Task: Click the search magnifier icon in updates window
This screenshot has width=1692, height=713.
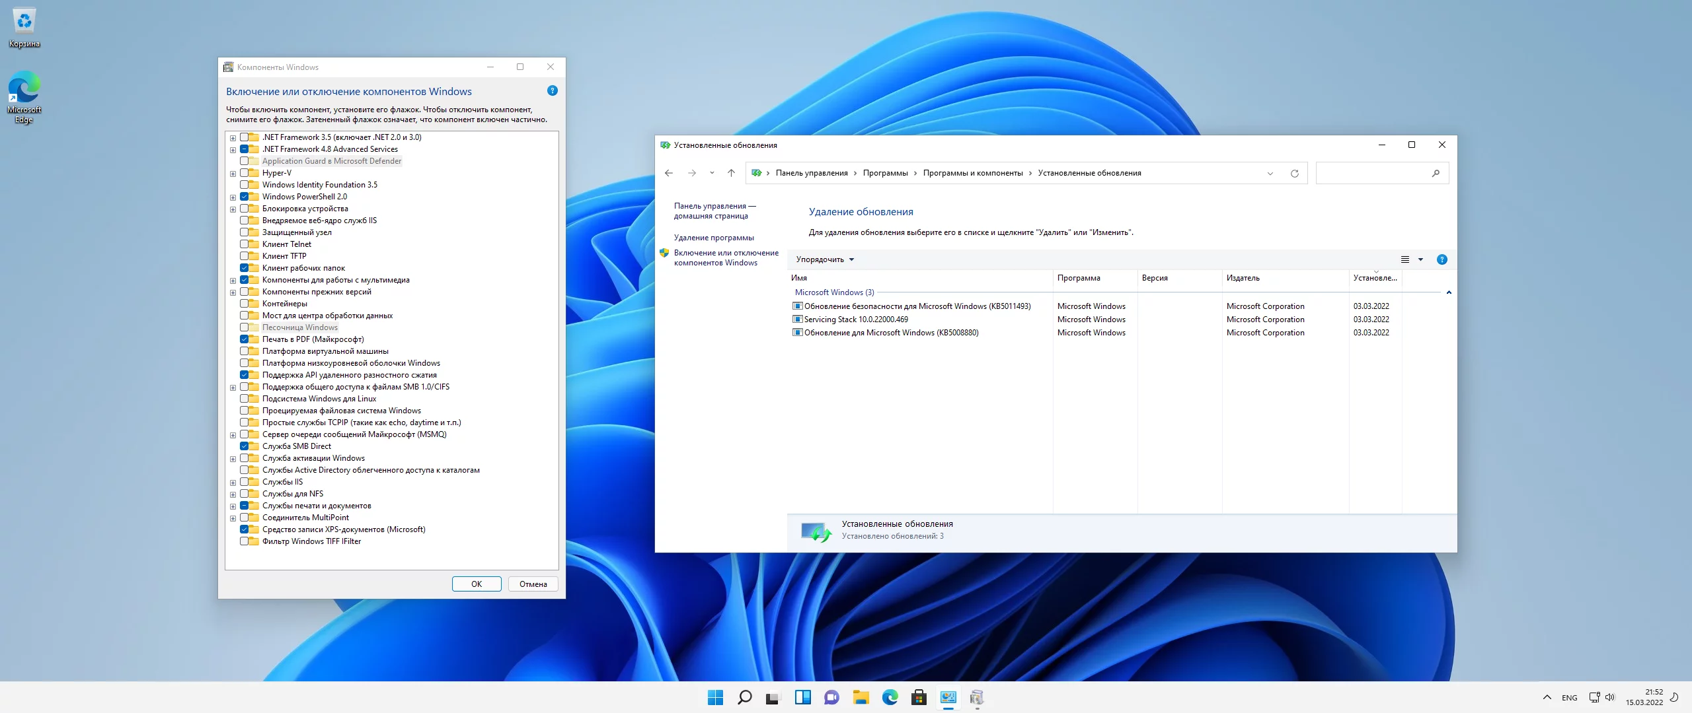Action: 1436,174
